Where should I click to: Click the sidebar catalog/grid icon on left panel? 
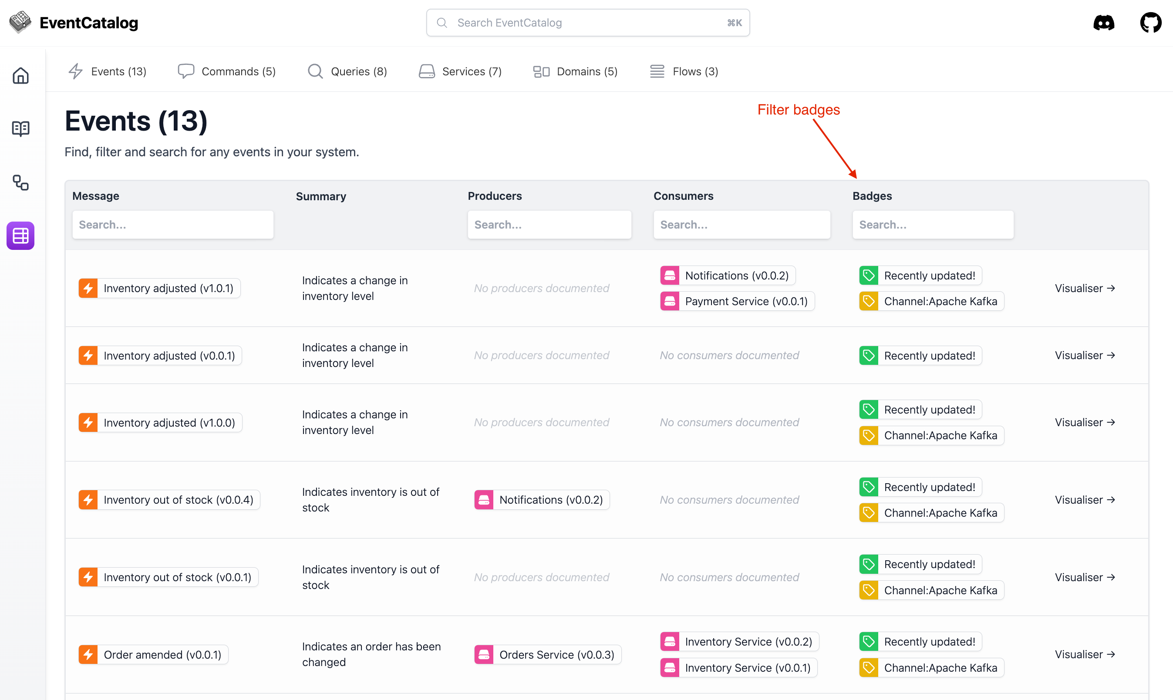click(21, 236)
